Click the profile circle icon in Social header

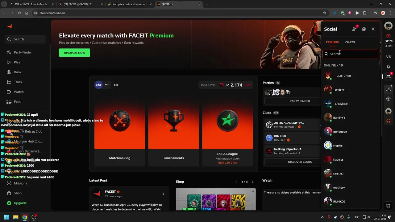[x=364, y=29]
